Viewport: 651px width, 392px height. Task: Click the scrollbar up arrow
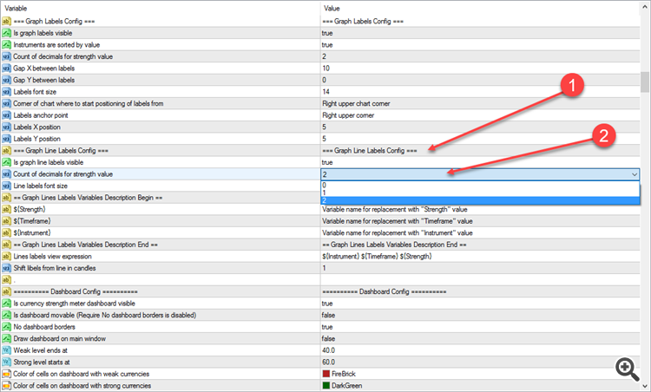pyautogui.click(x=645, y=6)
